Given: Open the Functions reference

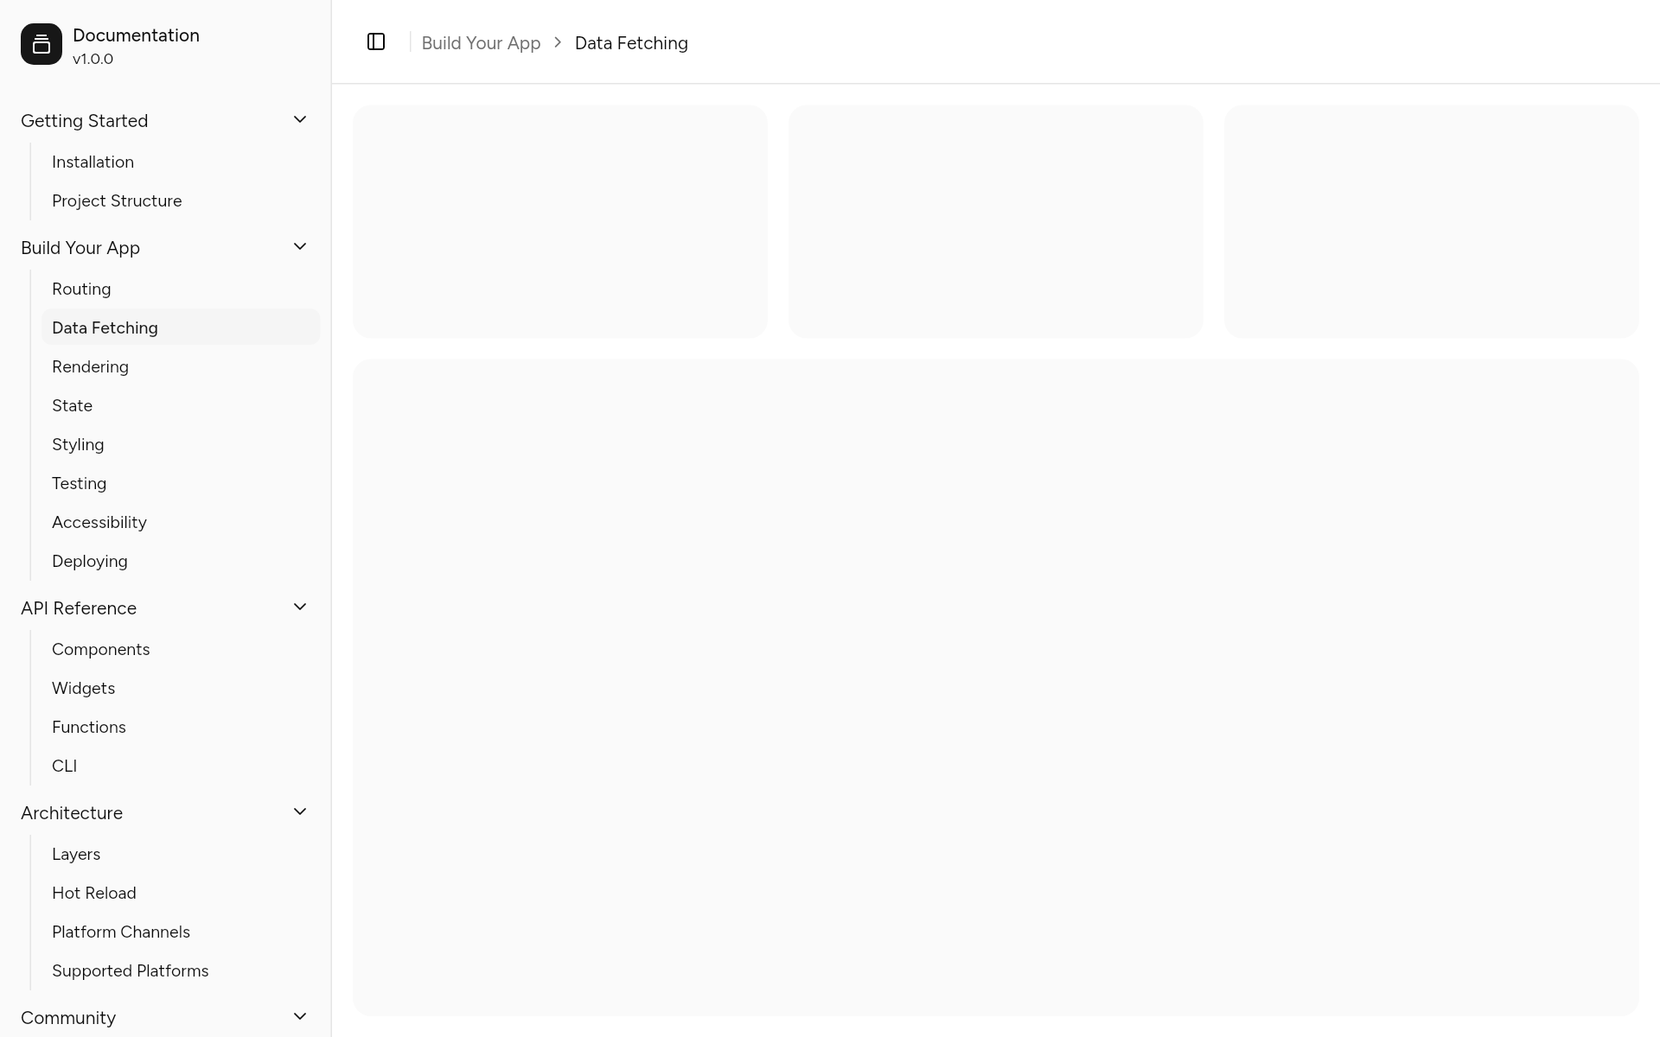Looking at the screenshot, I should point(181,727).
